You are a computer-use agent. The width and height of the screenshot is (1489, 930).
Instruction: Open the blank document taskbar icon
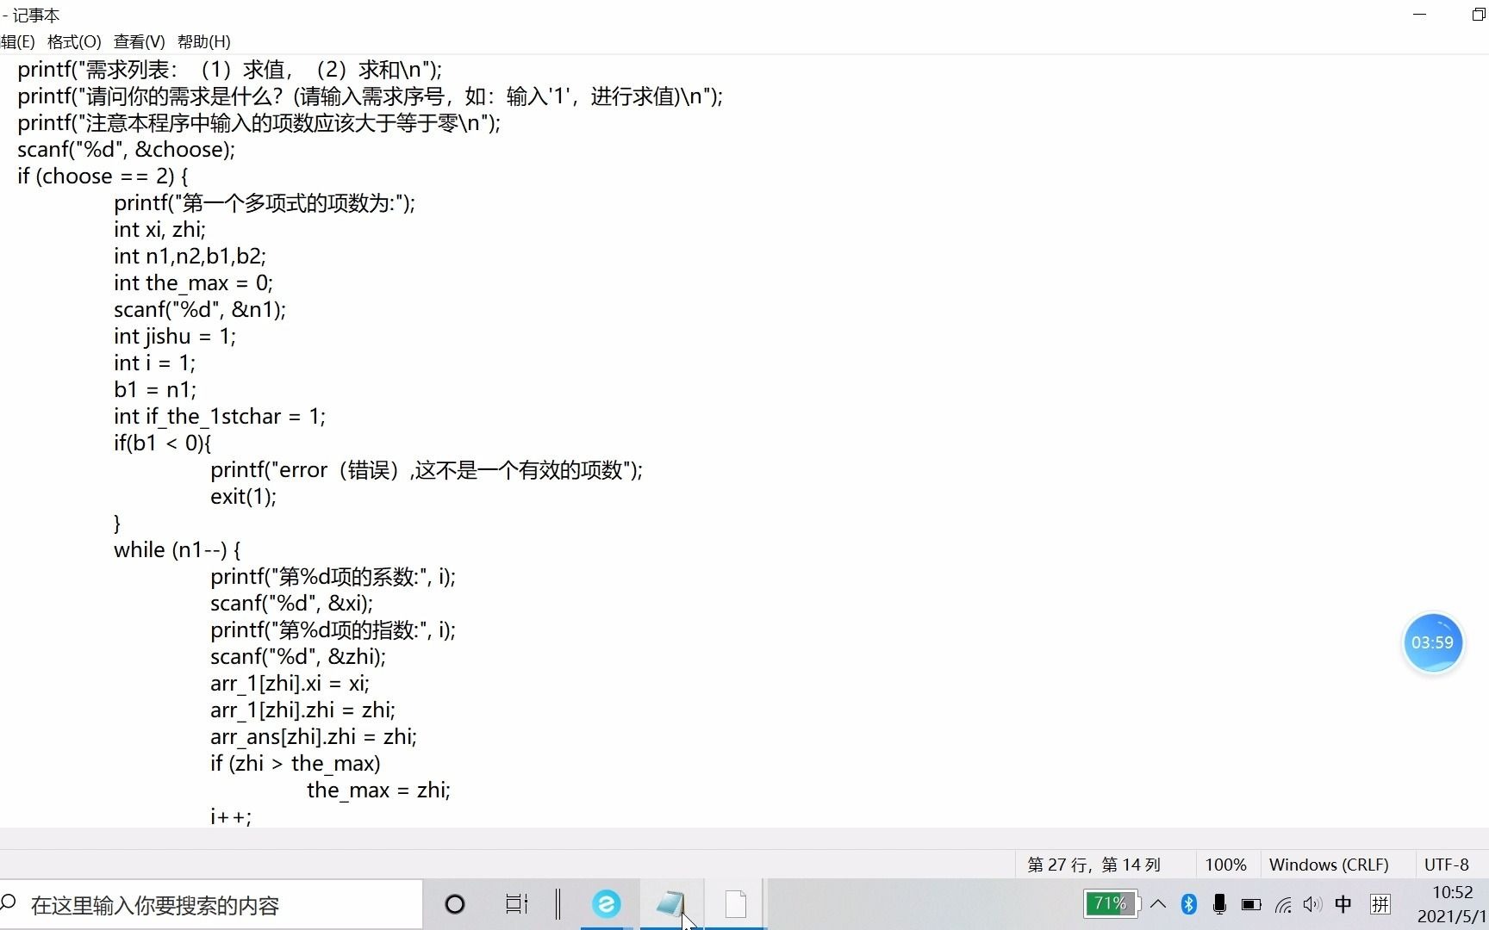tap(735, 904)
